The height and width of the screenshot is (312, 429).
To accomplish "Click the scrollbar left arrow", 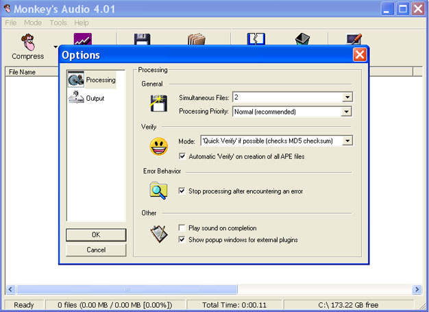I will pos(10,289).
